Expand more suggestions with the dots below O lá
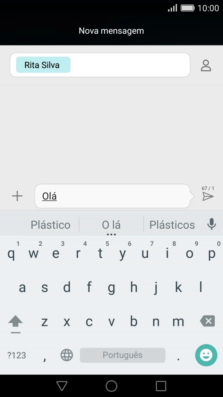 pos(111,233)
